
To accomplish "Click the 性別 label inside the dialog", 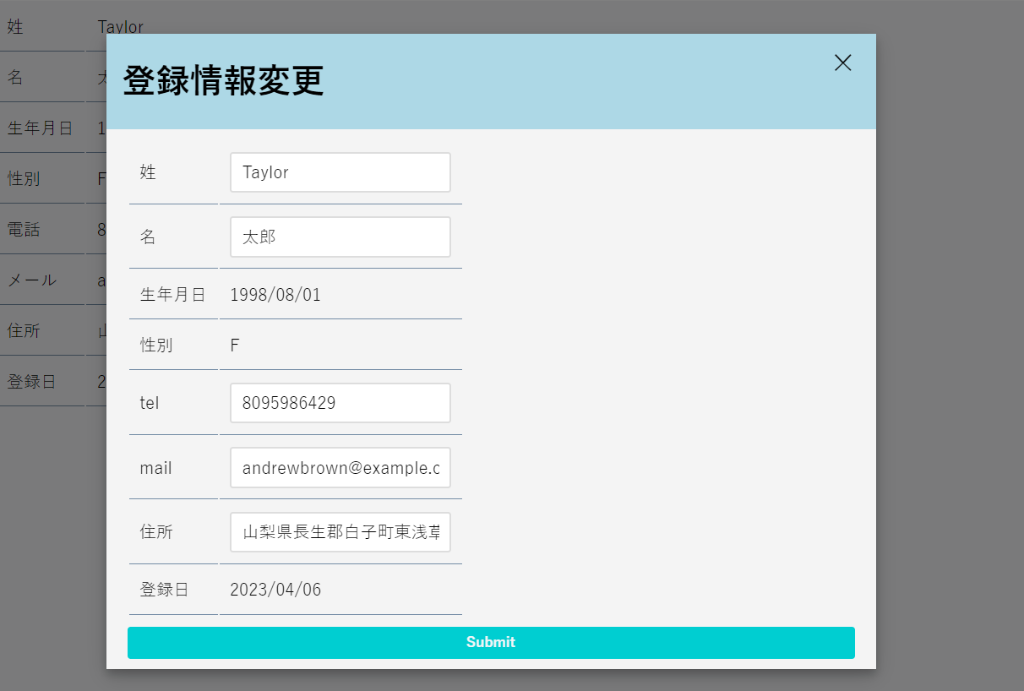I will 156,345.
